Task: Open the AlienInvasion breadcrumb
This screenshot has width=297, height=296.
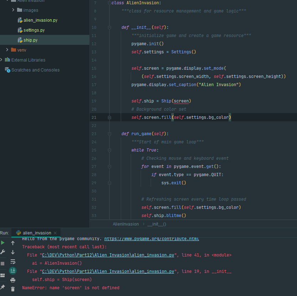Action: click(125, 224)
